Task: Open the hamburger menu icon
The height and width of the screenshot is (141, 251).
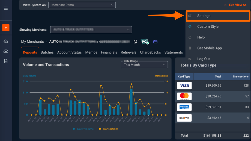Action: (6, 8)
